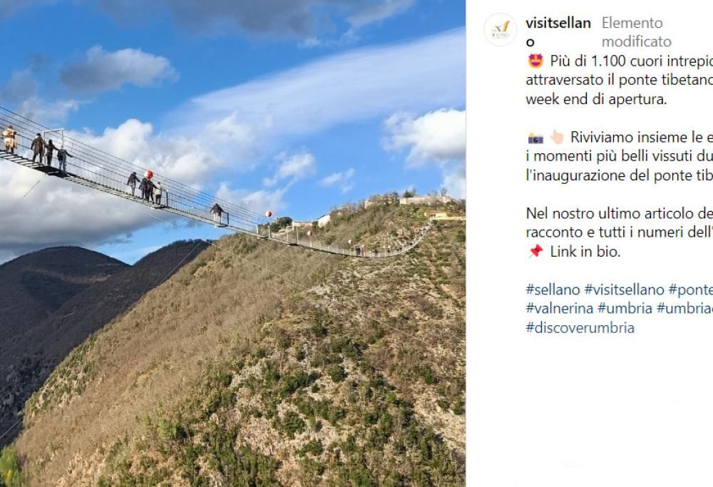Click the red pushpin emoji

pyautogui.click(x=535, y=252)
